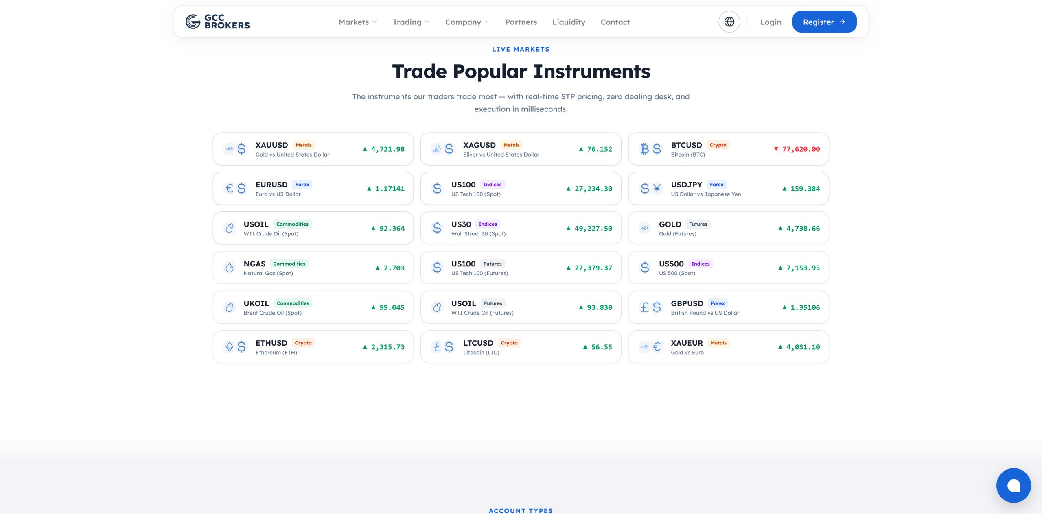1042x514 pixels.
Task: Click the 'LIVE MARKETS' label
Action: 521,49
